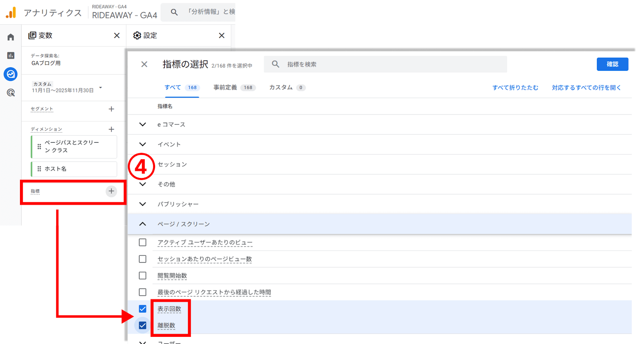Add a segment with the plus icon
Image resolution: width=638 pixels, height=344 pixels.
[111, 109]
